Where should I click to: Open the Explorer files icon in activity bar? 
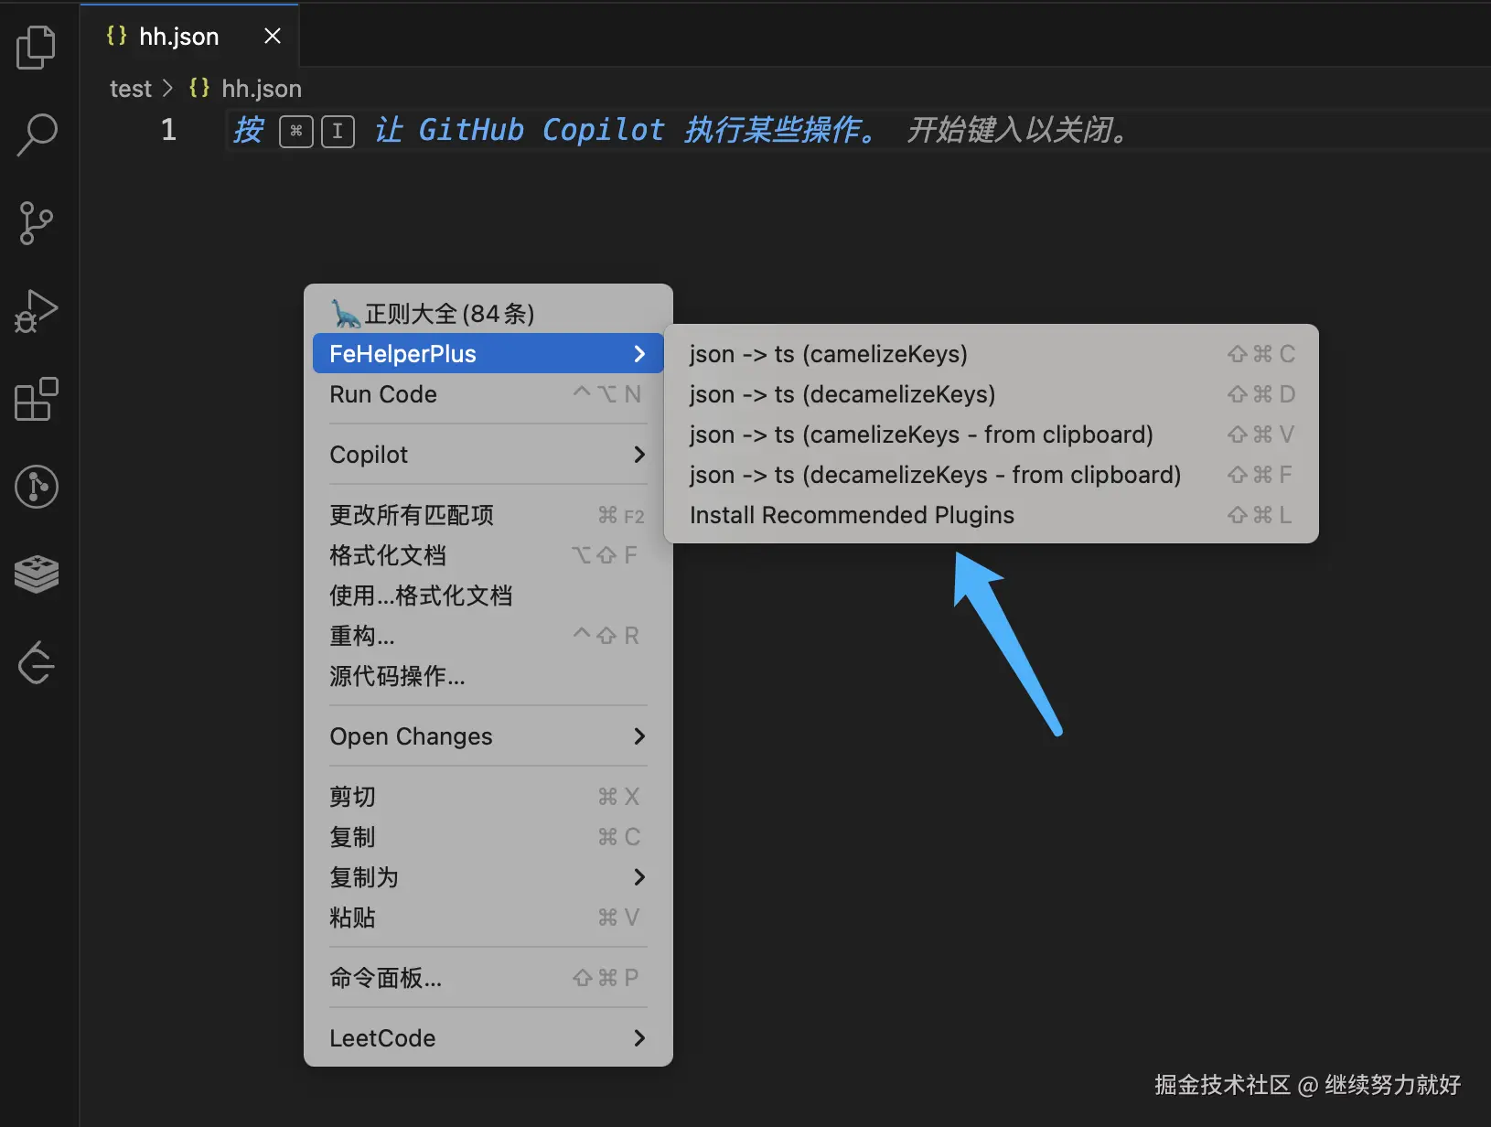coord(37,47)
